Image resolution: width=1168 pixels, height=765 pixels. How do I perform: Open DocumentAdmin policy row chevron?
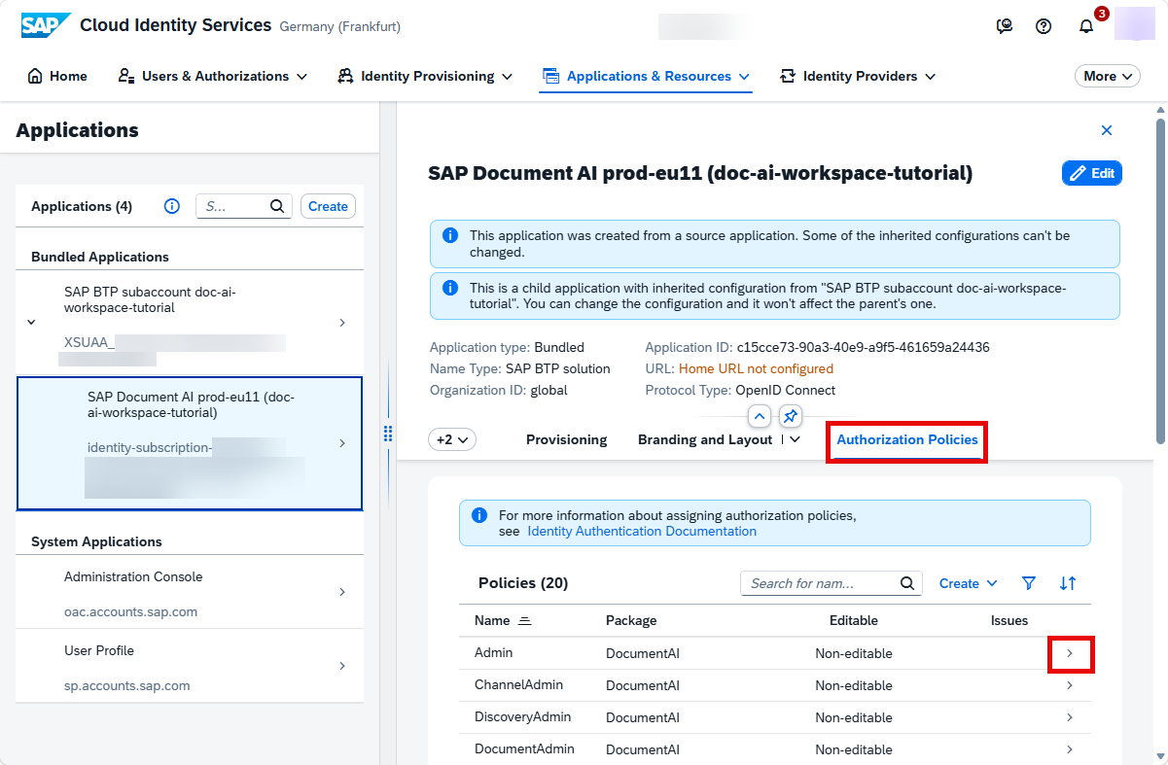click(x=1070, y=749)
